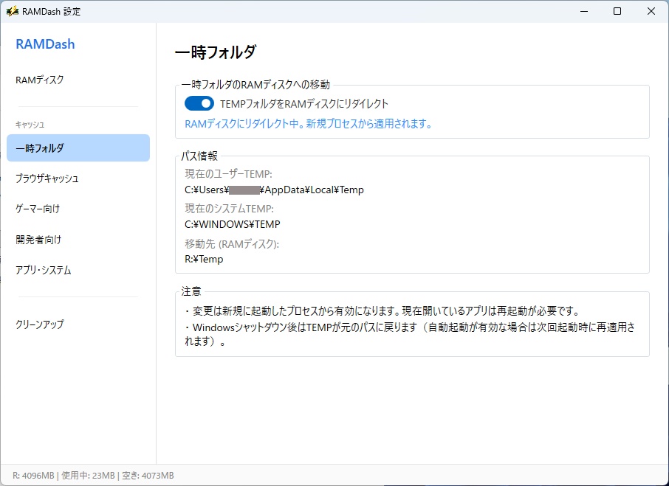This screenshot has height=486, width=669.
Task: Minimize the RAMDash 設定 window
Action: coord(583,11)
